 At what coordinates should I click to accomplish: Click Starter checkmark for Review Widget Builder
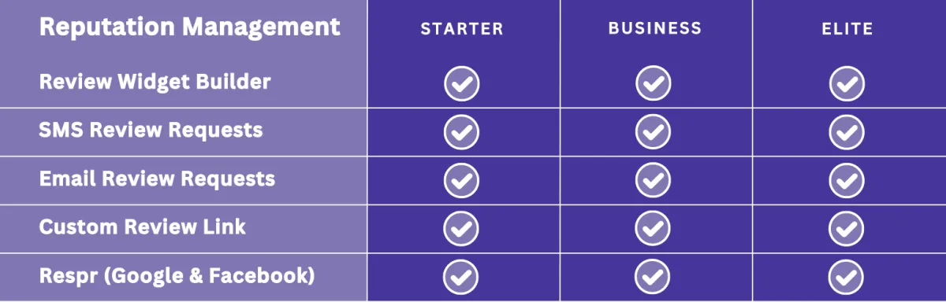pos(462,83)
